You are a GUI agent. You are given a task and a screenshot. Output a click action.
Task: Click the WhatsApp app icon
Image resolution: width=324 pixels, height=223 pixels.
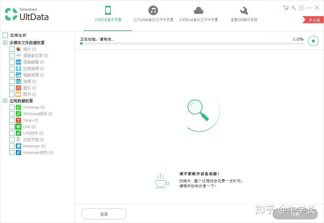(18, 107)
